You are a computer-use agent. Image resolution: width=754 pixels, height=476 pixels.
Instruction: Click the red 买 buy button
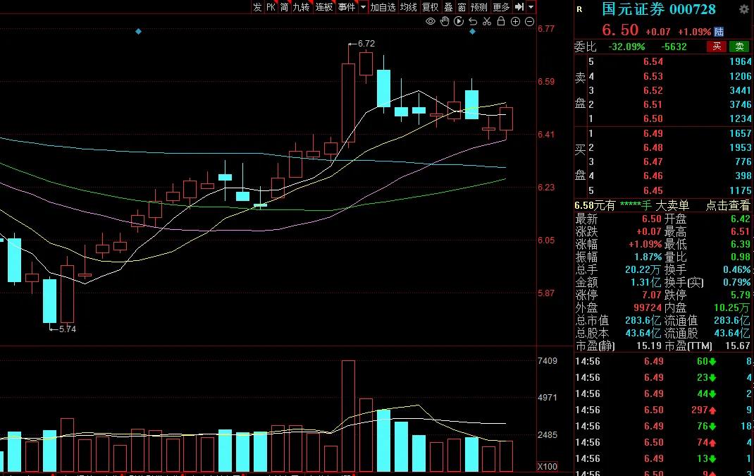(x=717, y=47)
